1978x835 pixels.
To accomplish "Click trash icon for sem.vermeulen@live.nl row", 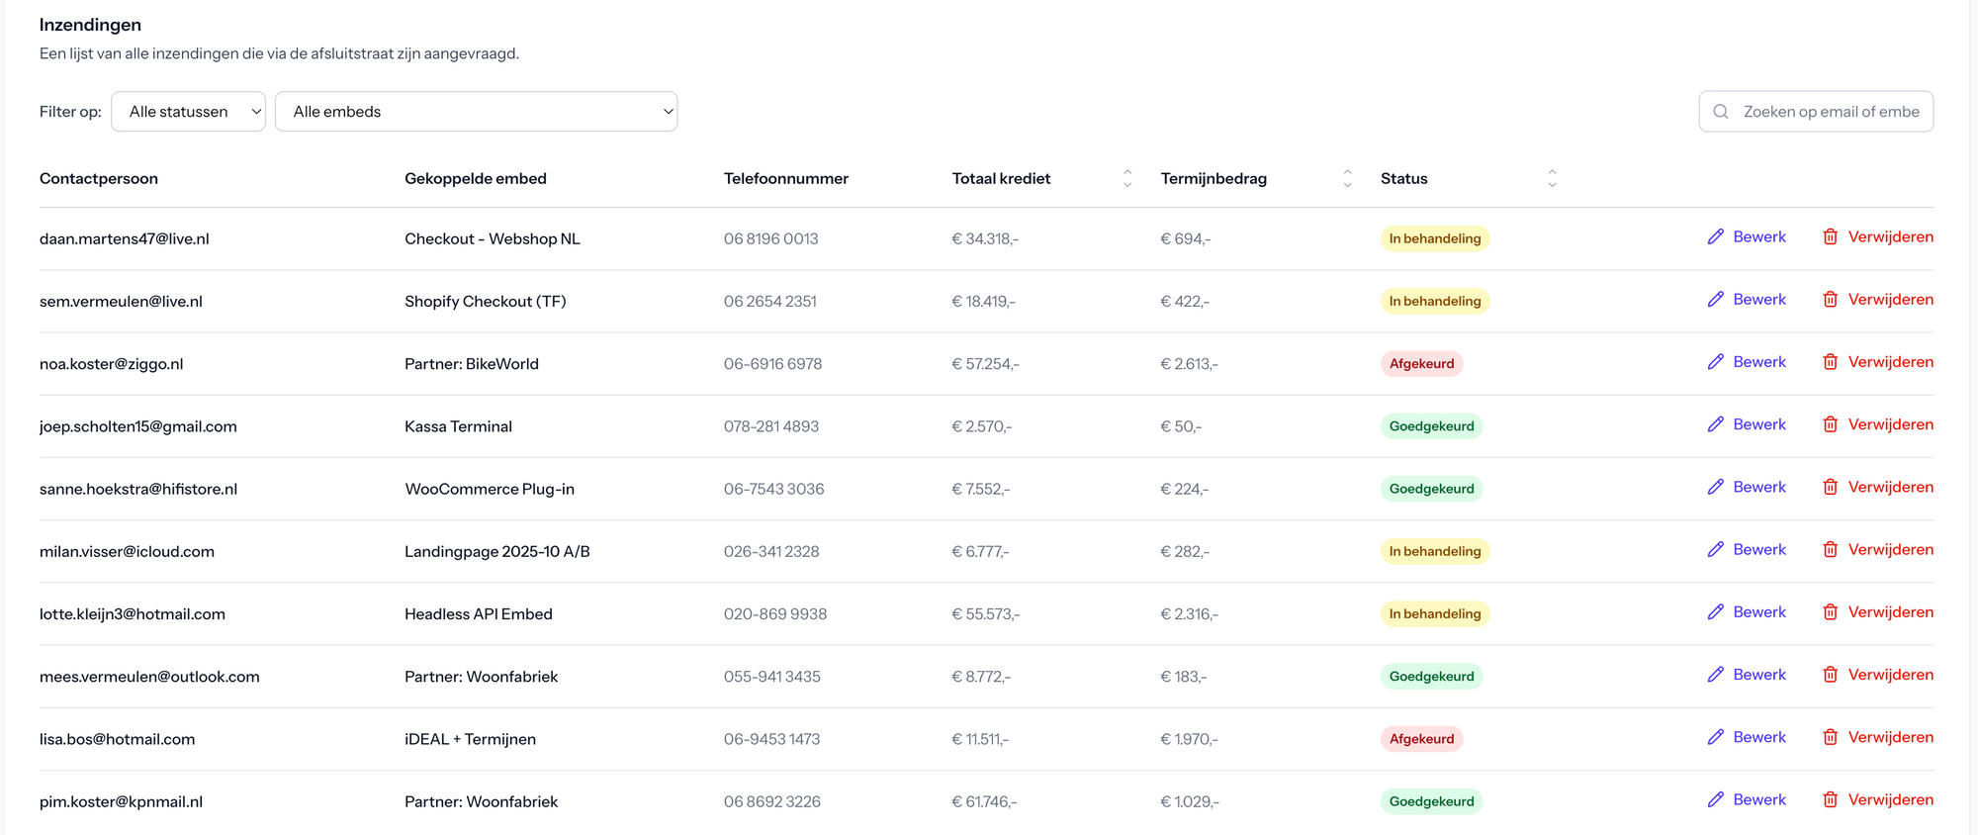I will 1830,300.
